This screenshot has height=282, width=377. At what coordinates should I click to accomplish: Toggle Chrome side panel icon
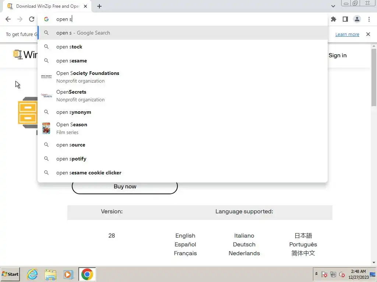[345, 19]
